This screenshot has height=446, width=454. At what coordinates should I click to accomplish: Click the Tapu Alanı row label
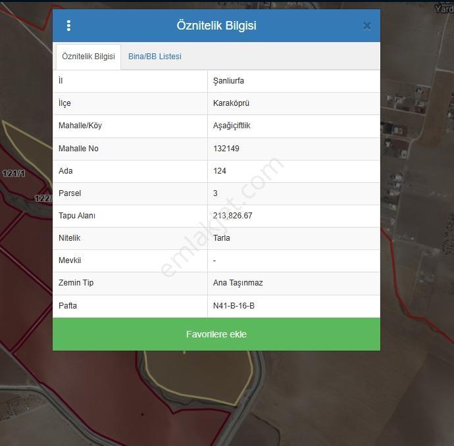click(77, 216)
